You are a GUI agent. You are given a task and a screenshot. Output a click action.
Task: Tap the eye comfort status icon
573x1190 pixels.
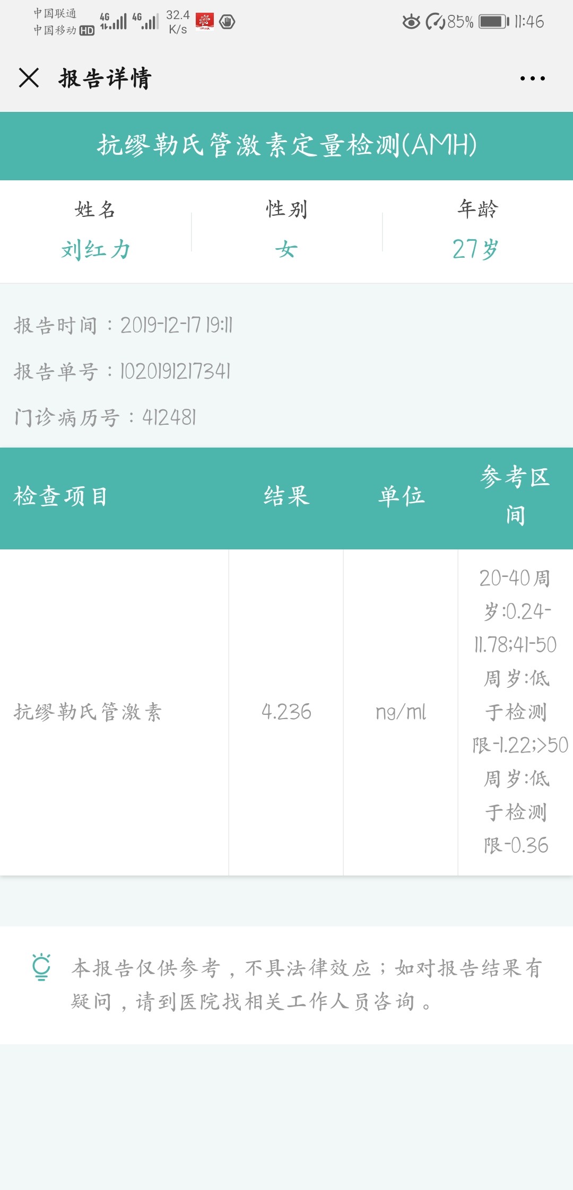(x=411, y=22)
